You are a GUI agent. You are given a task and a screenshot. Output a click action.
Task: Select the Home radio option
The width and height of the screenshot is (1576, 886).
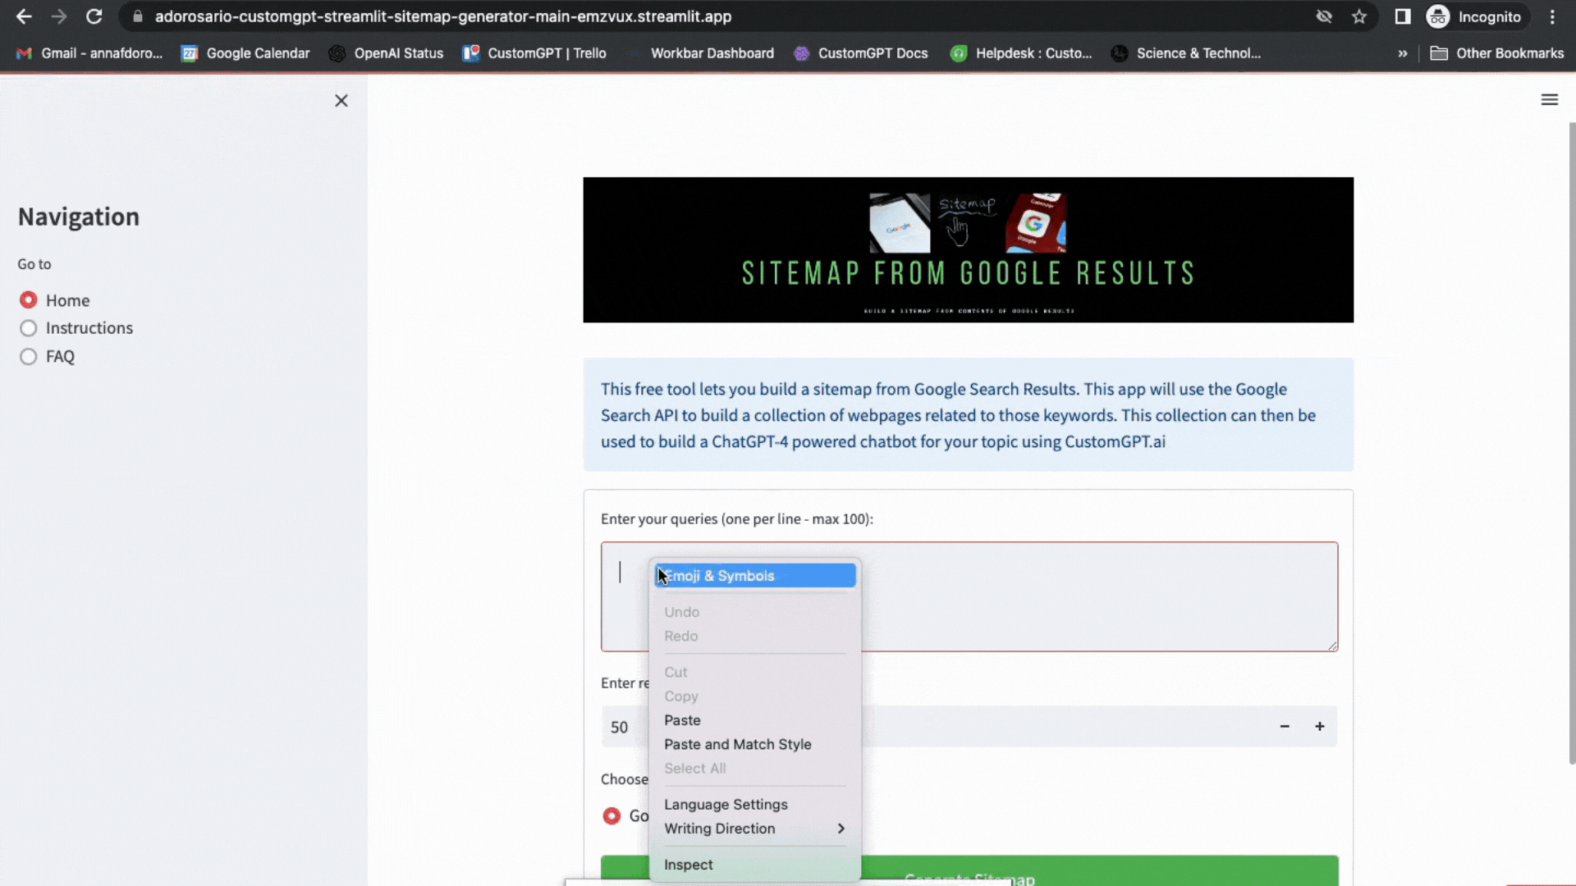pyautogui.click(x=29, y=300)
